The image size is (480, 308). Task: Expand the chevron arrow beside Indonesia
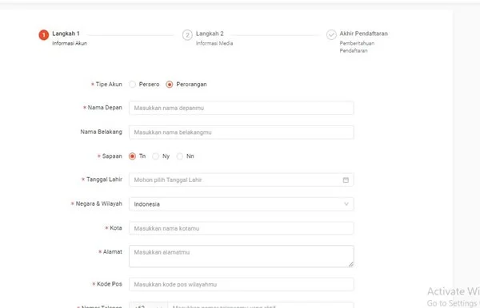pos(346,204)
